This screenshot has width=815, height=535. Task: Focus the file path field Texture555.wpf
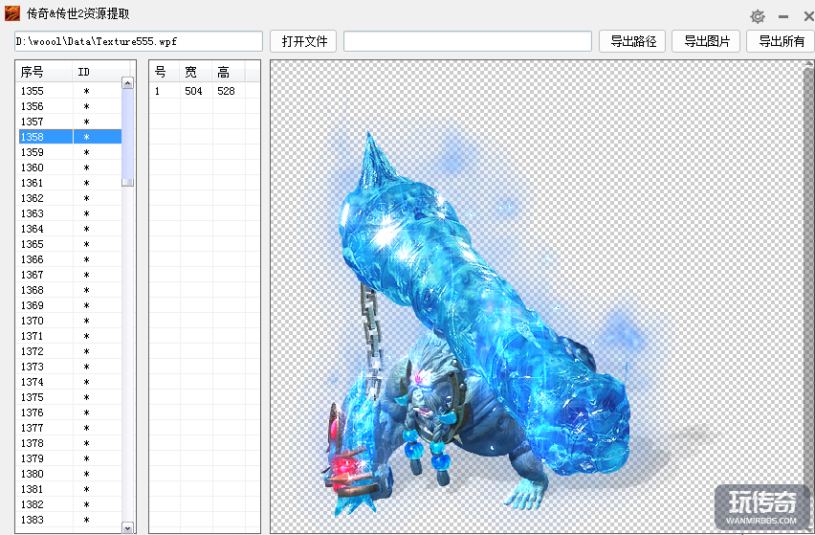point(139,41)
